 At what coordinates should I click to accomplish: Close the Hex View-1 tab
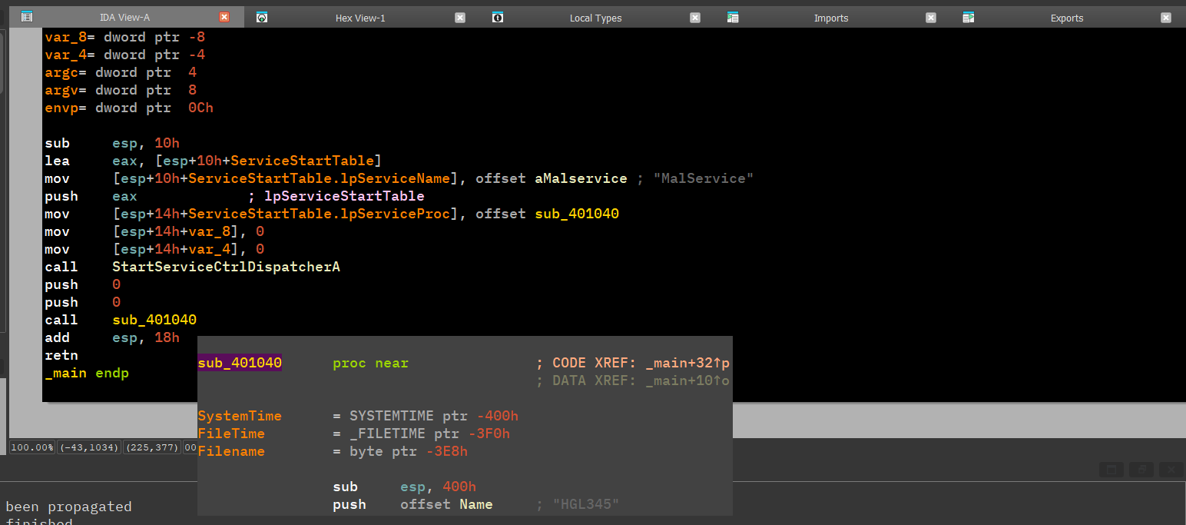[460, 18]
